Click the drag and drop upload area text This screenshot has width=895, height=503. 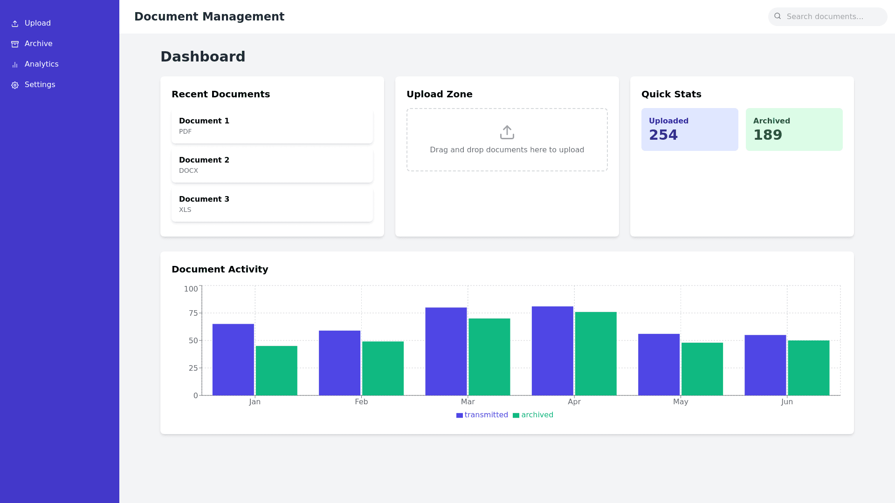tap(507, 150)
